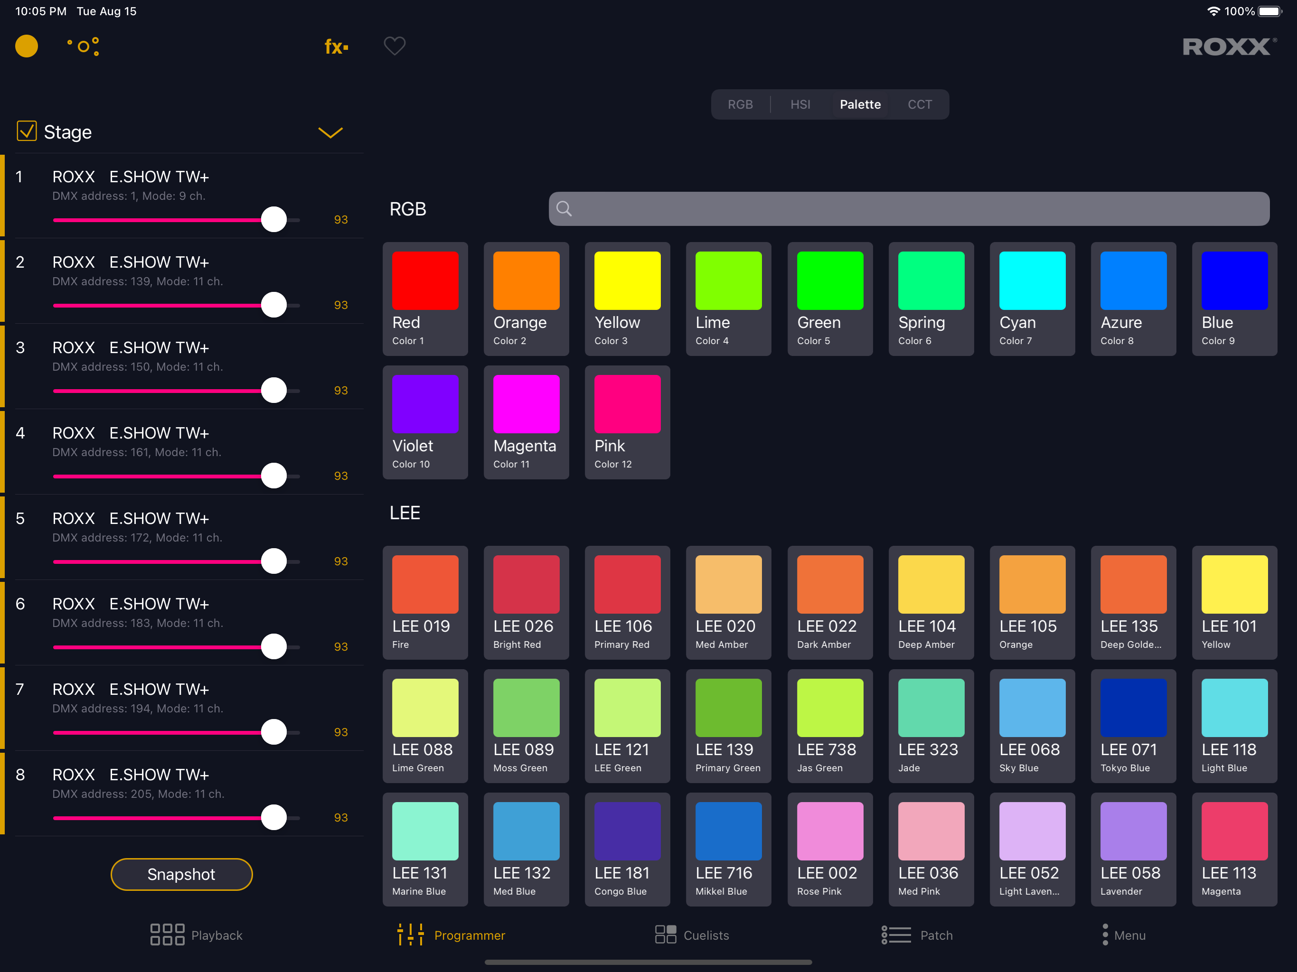Pick the Azure Color 8 swatch
This screenshot has height=972, width=1297.
[x=1133, y=299]
